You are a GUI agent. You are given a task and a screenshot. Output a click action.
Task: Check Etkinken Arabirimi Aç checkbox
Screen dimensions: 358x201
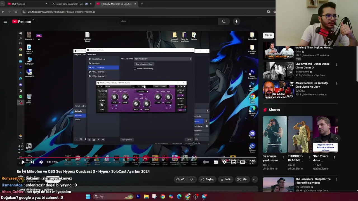click(x=135, y=68)
